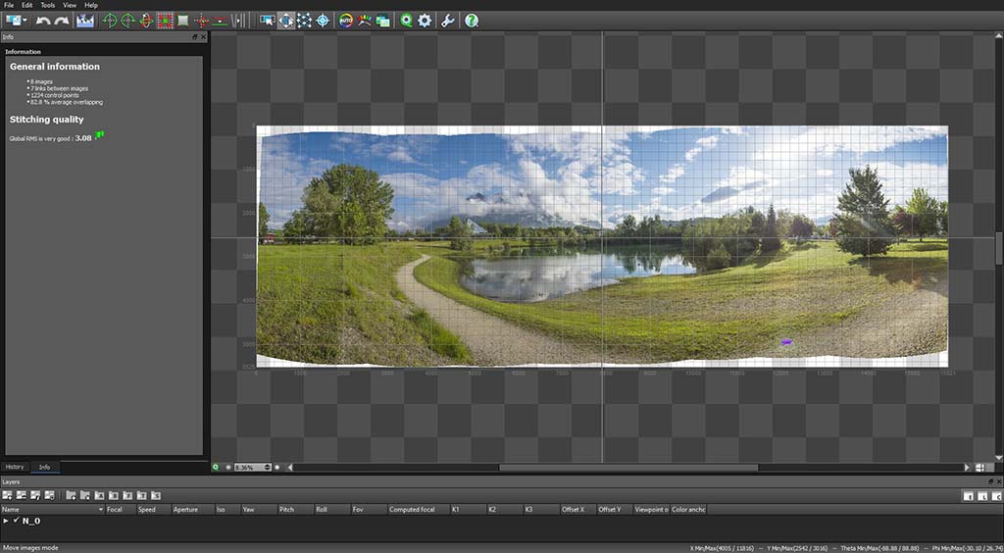Screen dimensions: 1004x553
Task: Click the help question mark icon
Action: coord(472,20)
